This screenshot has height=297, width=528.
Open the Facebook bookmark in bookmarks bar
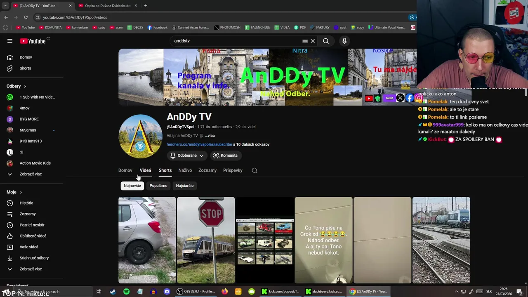(157, 28)
